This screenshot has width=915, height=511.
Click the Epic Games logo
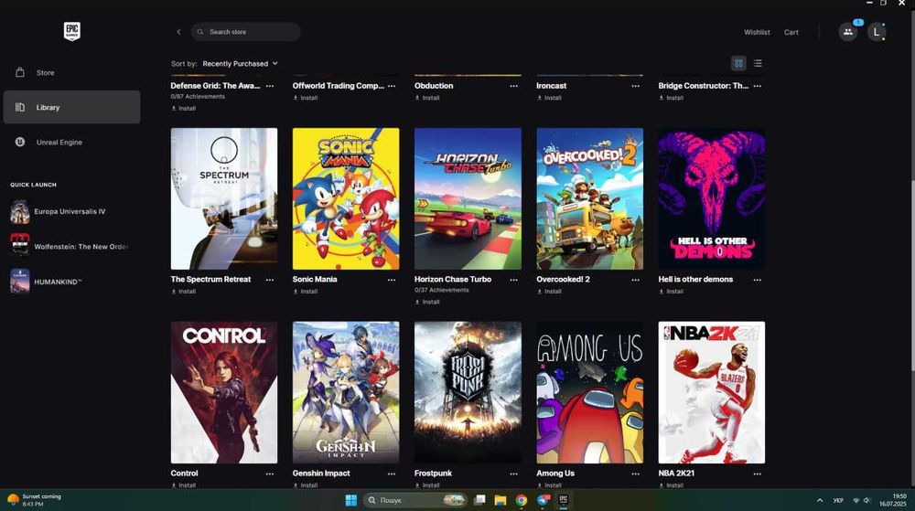pos(71,31)
